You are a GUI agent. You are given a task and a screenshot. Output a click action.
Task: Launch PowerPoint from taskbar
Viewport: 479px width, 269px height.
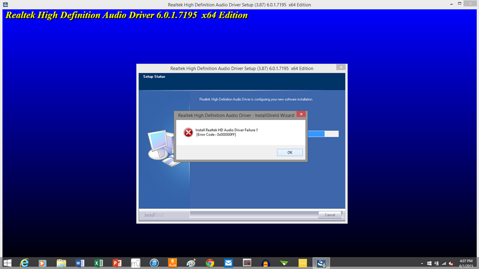click(117, 263)
